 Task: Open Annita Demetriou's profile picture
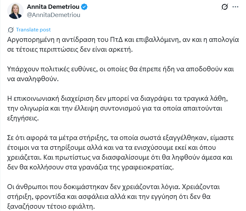15,11
